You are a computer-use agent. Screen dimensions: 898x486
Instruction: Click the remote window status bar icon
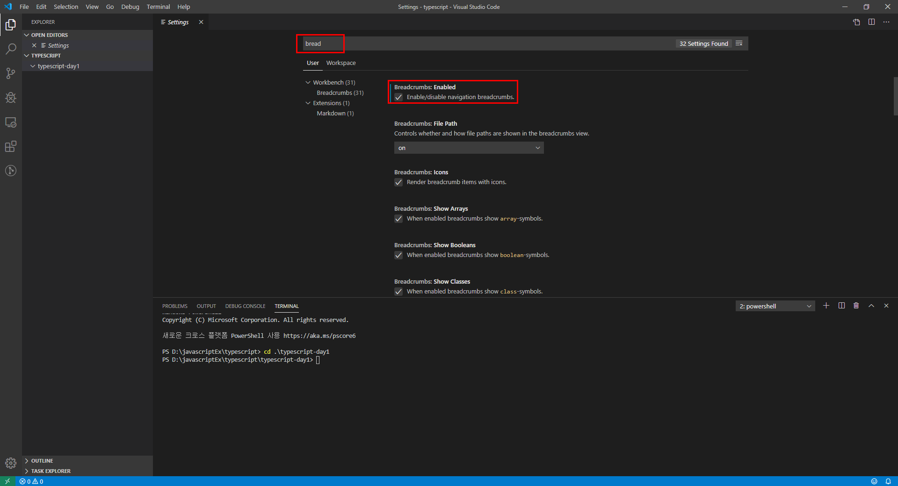(x=7, y=481)
